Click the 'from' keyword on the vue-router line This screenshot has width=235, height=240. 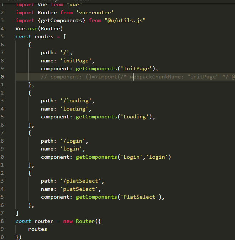point(66,12)
